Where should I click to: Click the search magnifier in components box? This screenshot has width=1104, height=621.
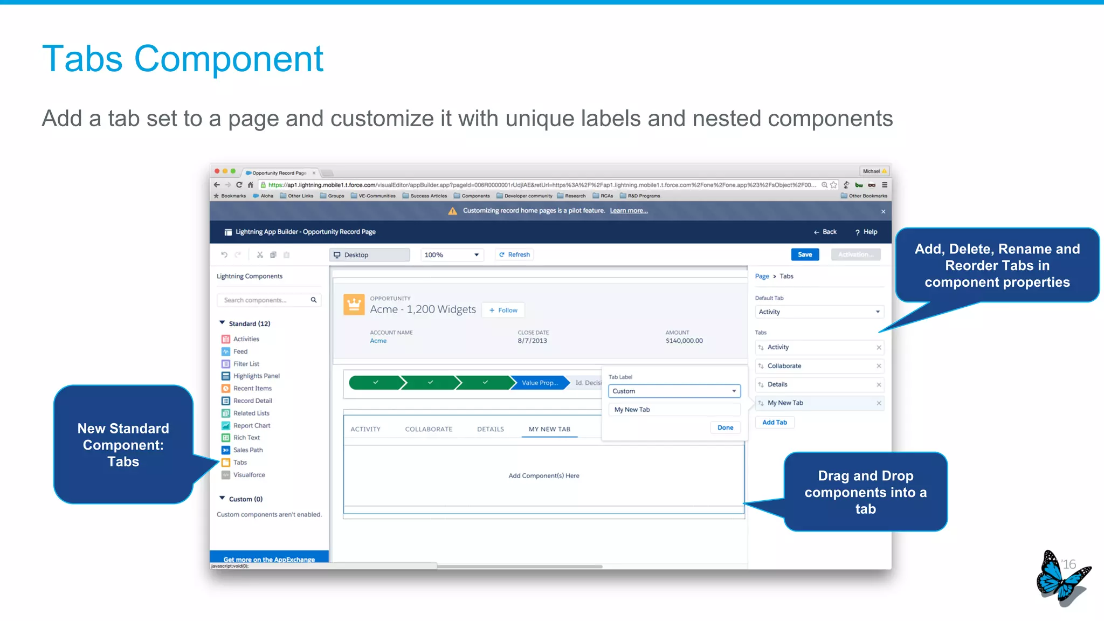(x=314, y=300)
